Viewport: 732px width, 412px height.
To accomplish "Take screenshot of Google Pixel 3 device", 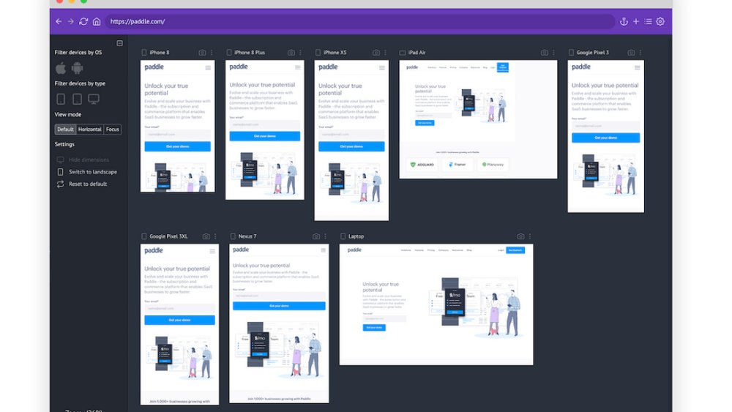I will 631,53.
